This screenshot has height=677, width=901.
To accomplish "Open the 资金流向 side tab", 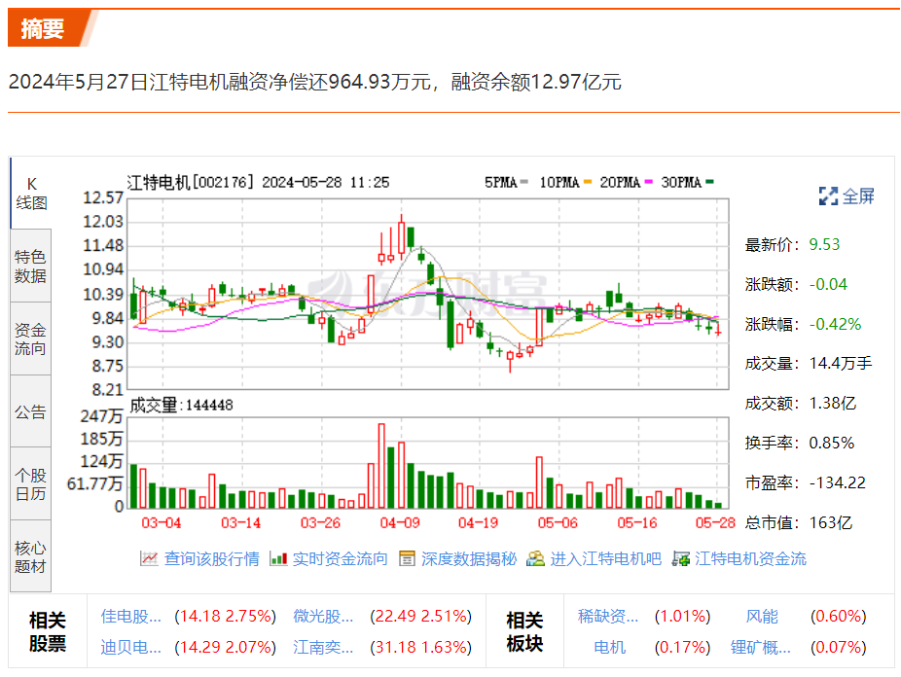I will coord(31,338).
